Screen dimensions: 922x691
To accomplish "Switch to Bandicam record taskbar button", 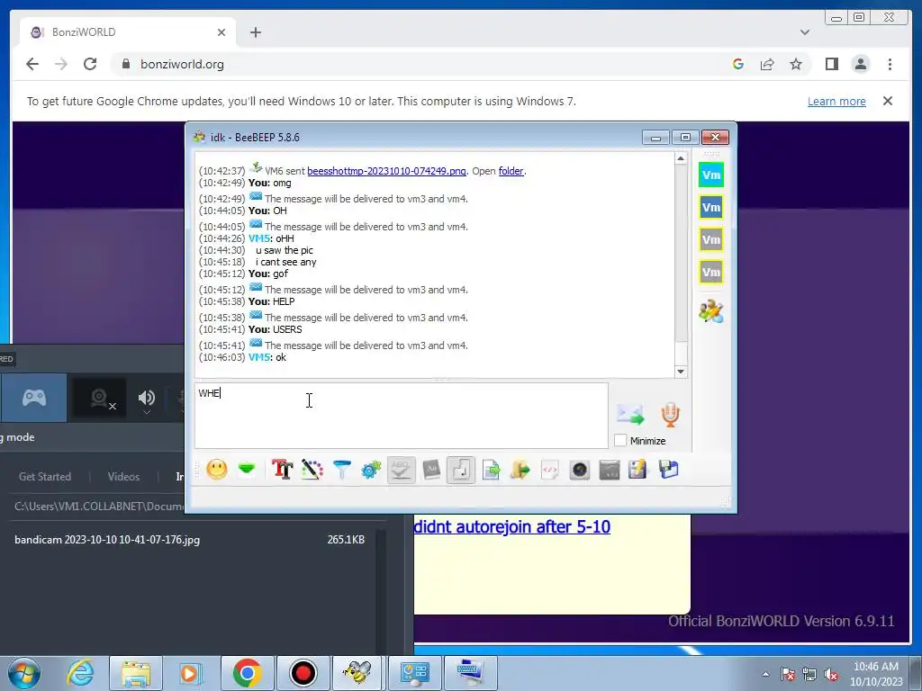I will pos(303,673).
